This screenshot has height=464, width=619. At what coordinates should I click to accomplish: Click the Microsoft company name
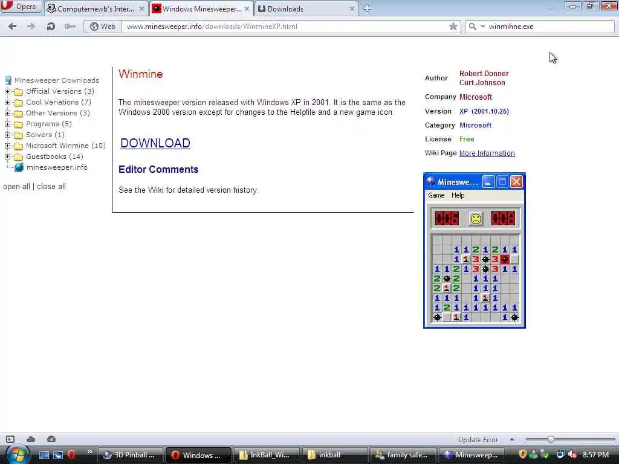[476, 97]
